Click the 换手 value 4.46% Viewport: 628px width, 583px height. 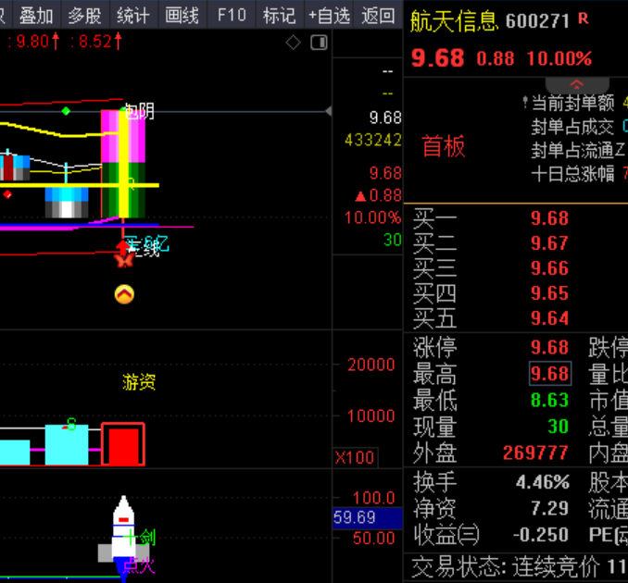tap(543, 482)
